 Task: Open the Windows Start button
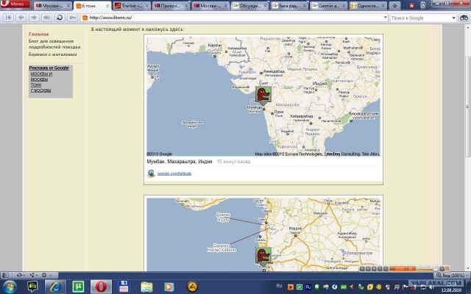click(10, 287)
